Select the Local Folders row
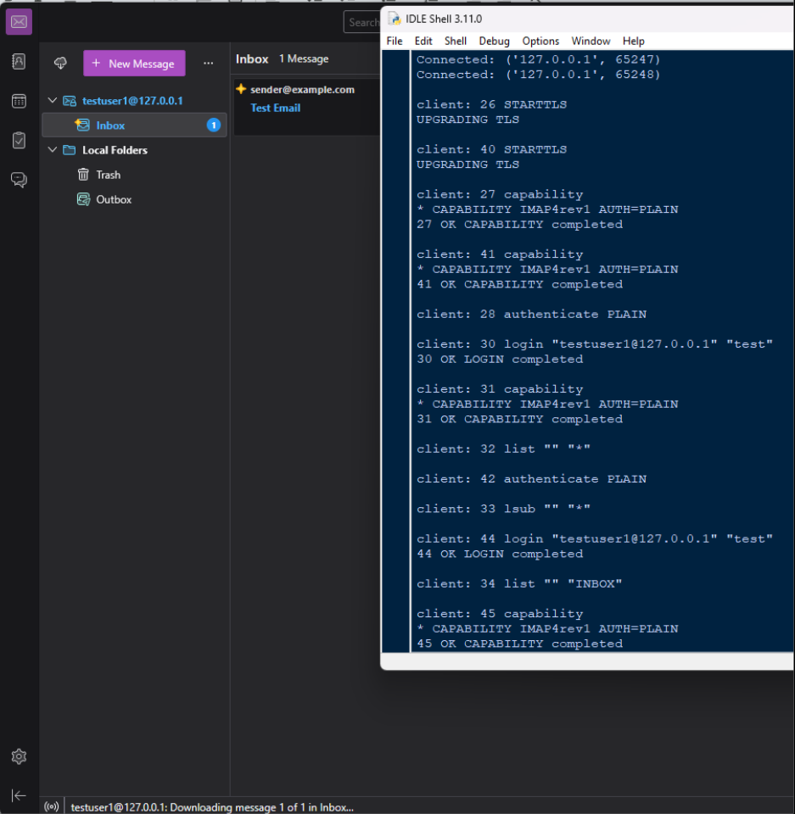795x814 pixels. [x=134, y=150]
